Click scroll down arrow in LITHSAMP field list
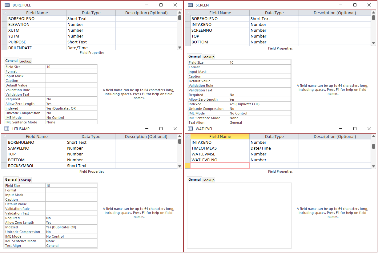 click(179, 166)
